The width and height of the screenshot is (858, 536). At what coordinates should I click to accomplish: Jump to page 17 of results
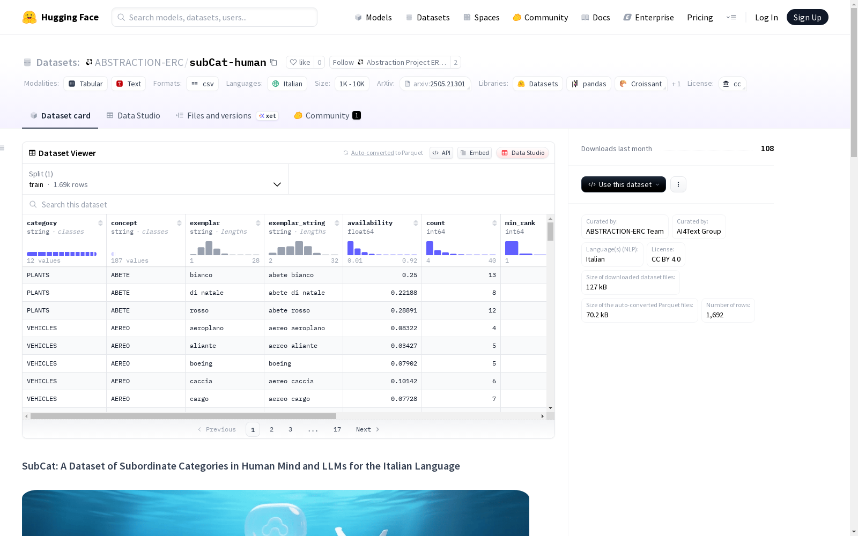point(337,429)
